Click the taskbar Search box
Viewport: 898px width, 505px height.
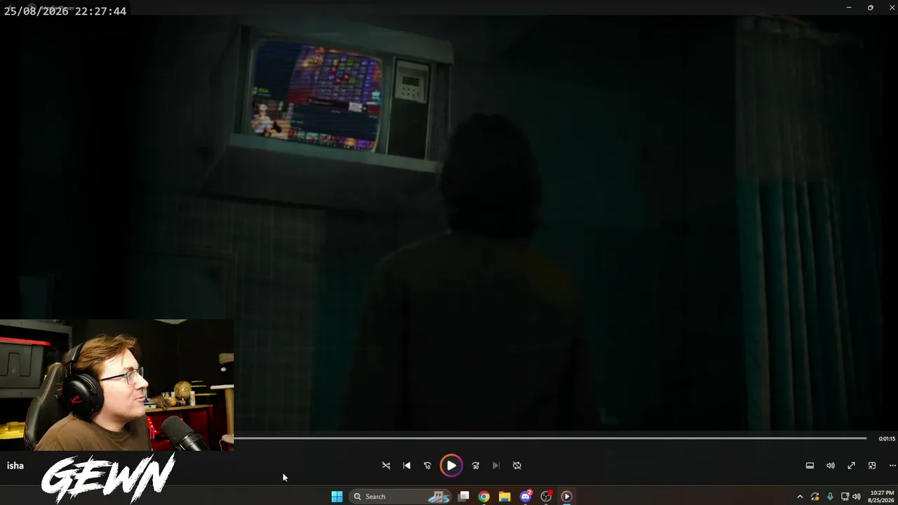(400, 497)
